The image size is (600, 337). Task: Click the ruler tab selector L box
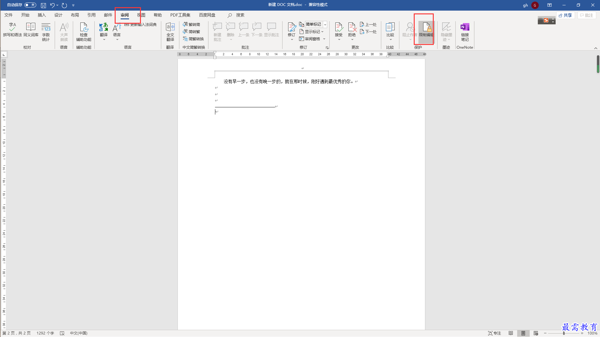tap(4, 55)
